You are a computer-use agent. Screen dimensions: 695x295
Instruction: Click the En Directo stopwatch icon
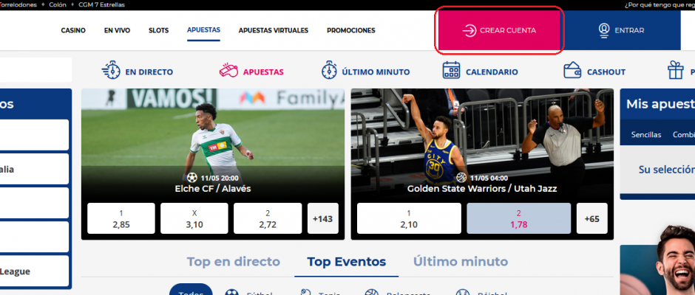click(x=111, y=71)
